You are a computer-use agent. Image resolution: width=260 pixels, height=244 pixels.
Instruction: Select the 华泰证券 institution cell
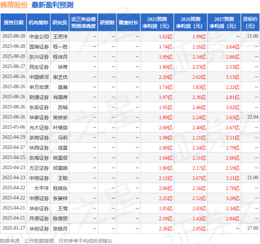tap(39, 117)
